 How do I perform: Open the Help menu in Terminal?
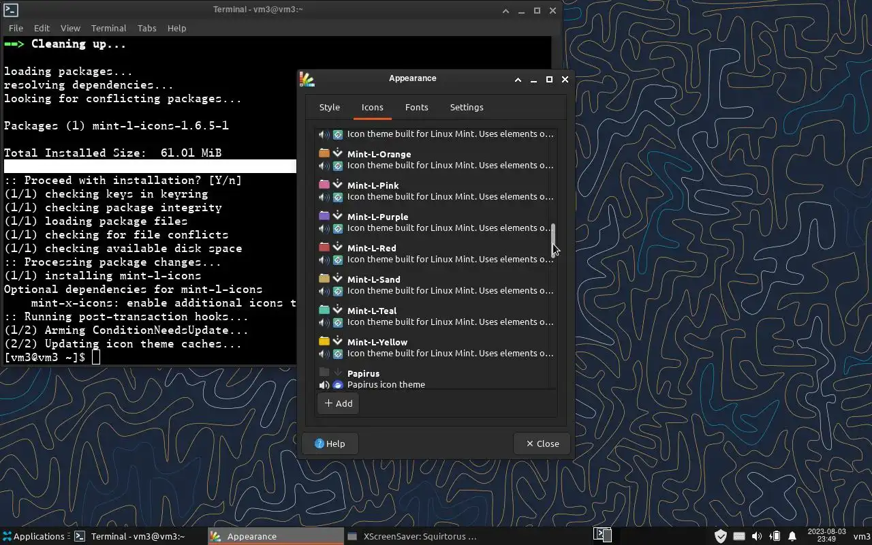point(176,28)
